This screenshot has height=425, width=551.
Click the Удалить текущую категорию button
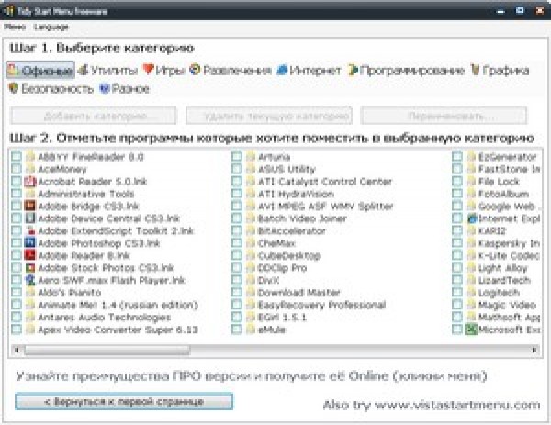(x=269, y=116)
